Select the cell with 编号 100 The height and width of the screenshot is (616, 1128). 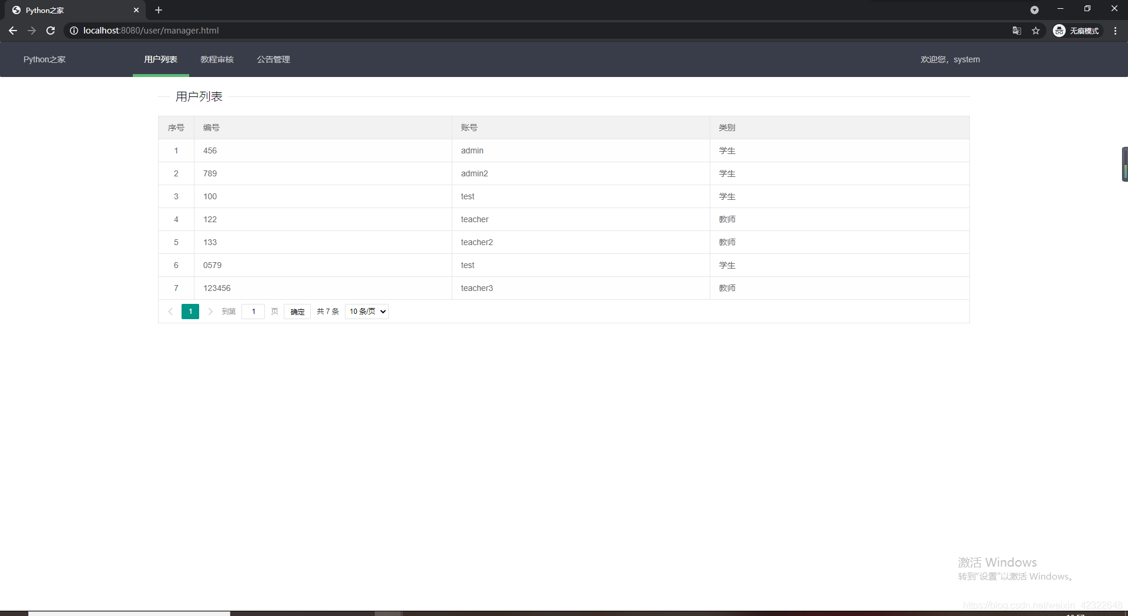323,196
